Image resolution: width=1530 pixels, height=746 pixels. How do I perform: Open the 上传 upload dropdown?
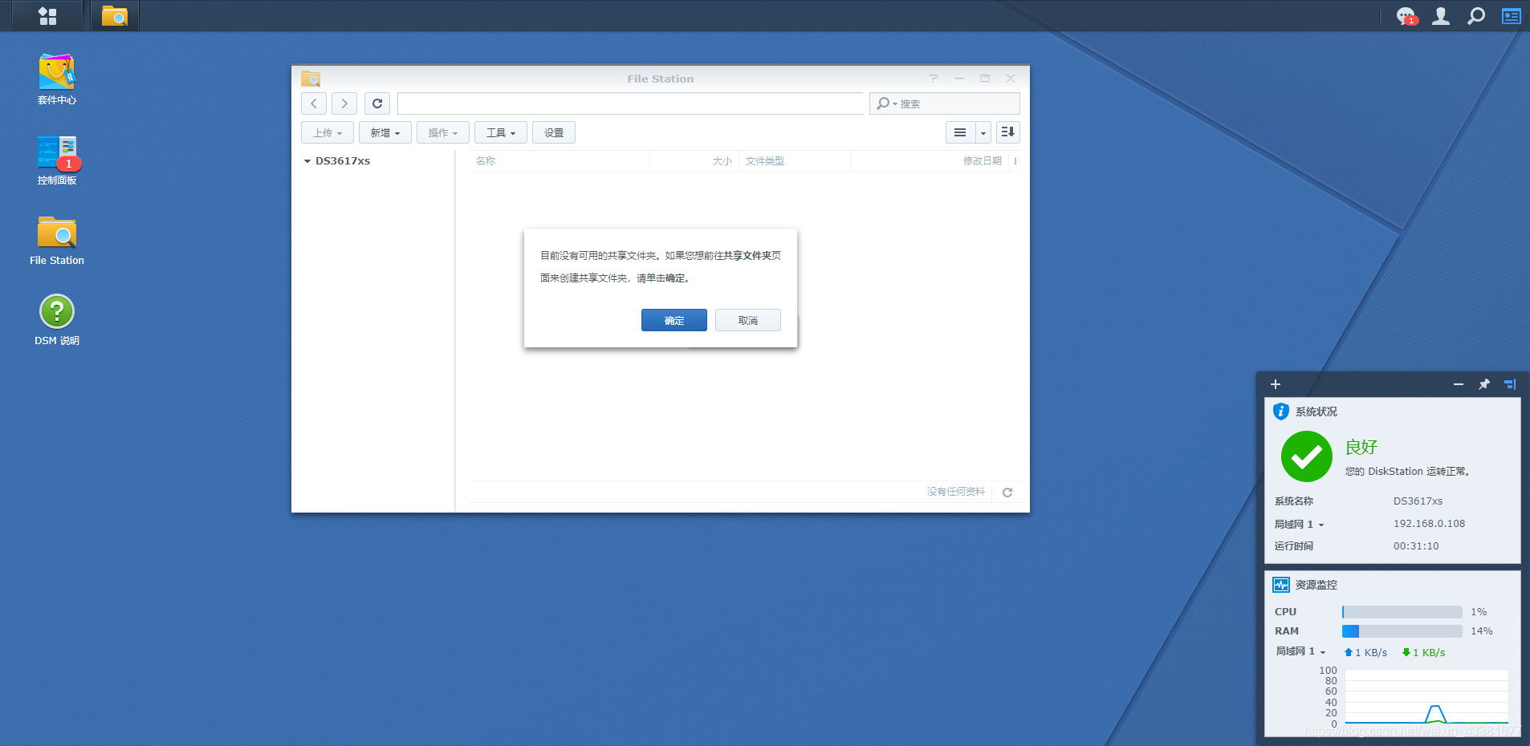point(328,132)
